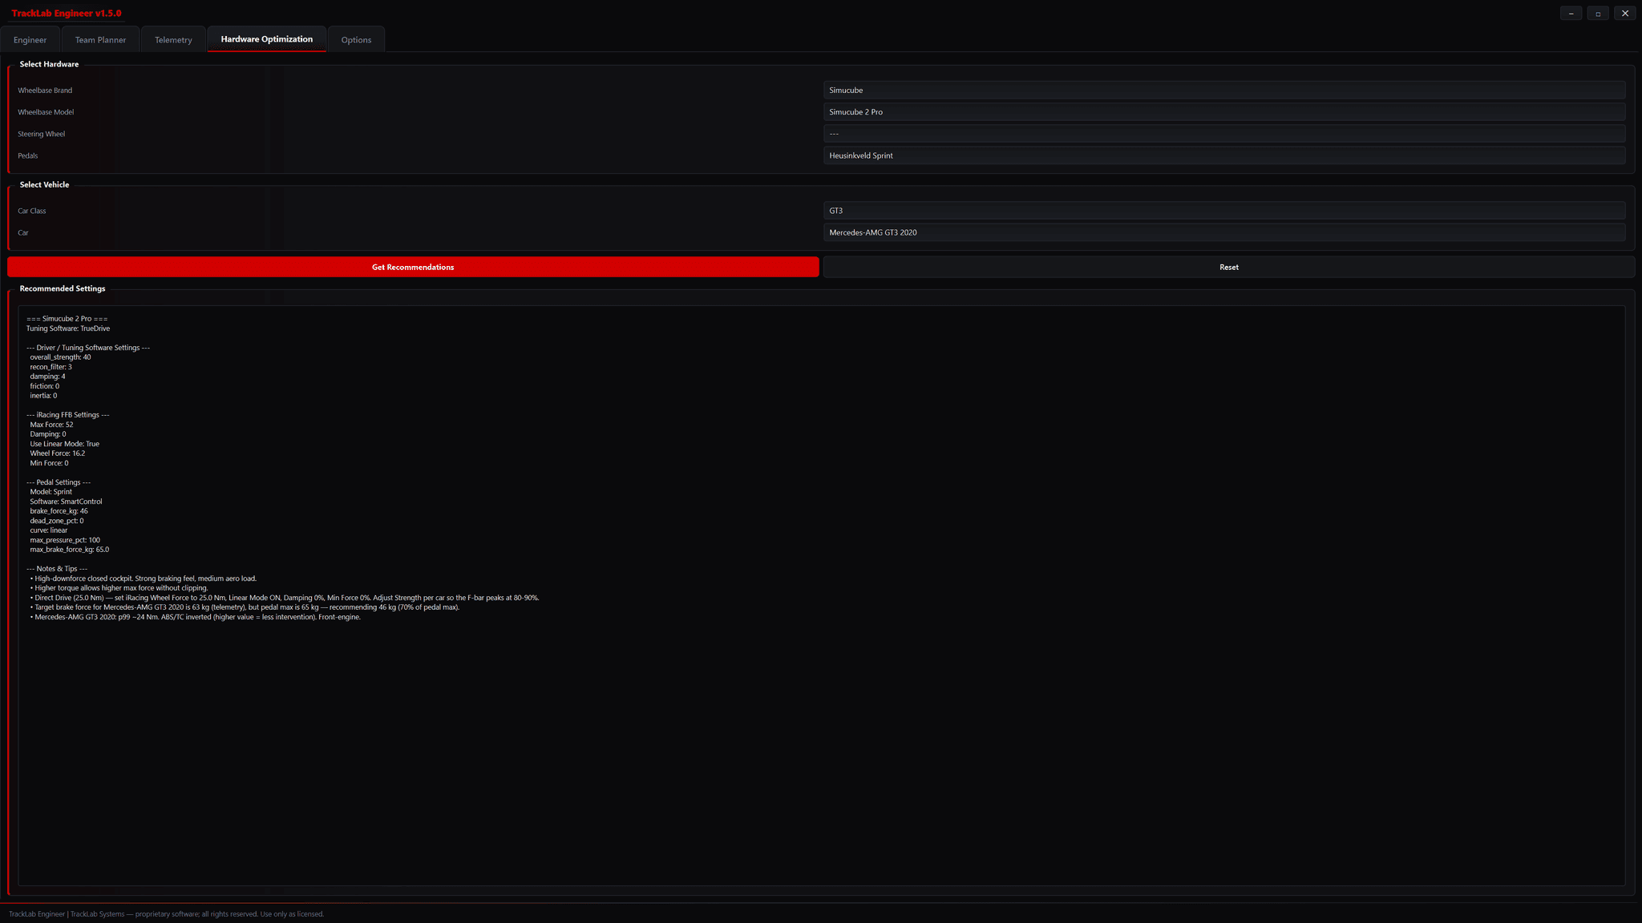Screen dimensions: 1642x923
Task: Click the Wheelbase Brand label
Action: click(45, 91)
